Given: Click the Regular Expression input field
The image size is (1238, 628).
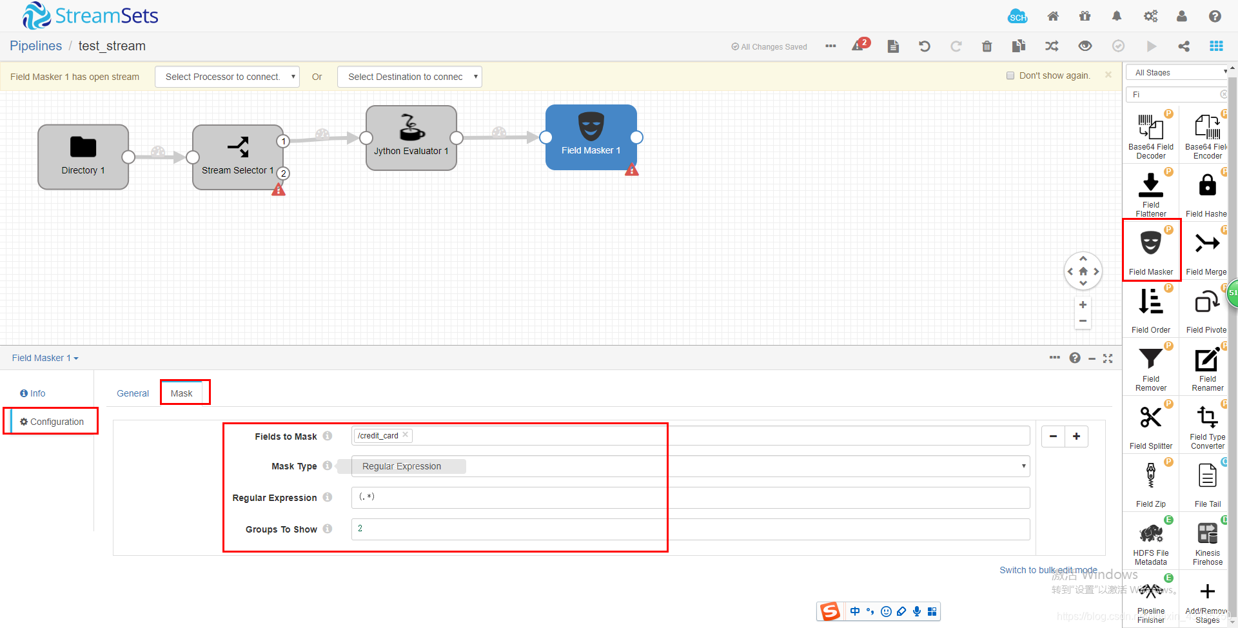Looking at the screenshot, I should 691,497.
